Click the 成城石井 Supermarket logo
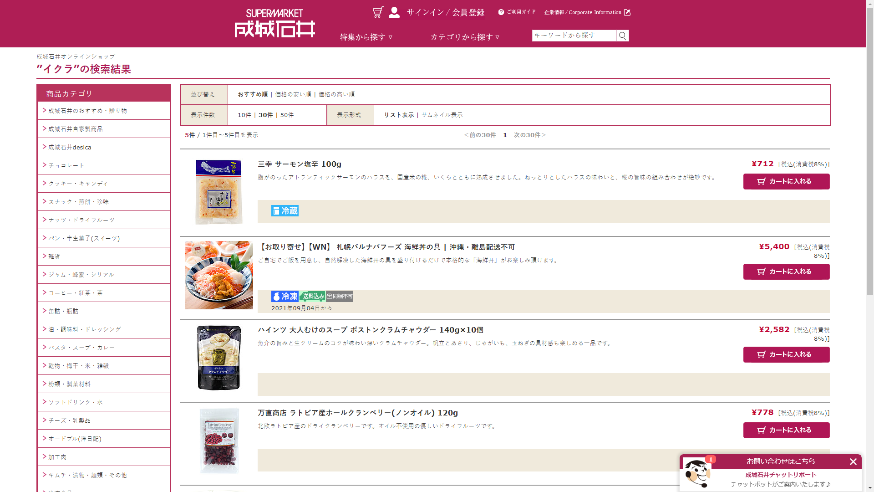Viewport: 874px width, 492px height. pyautogui.click(x=274, y=24)
